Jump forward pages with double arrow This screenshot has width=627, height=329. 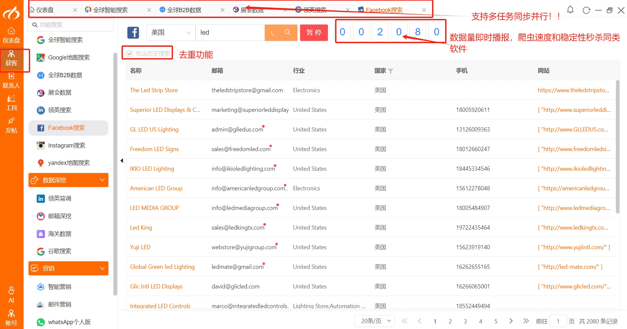click(x=526, y=321)
